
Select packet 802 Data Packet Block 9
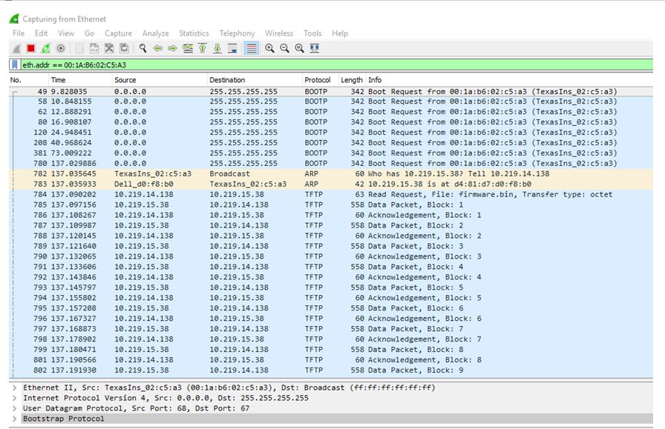(331, 370)
